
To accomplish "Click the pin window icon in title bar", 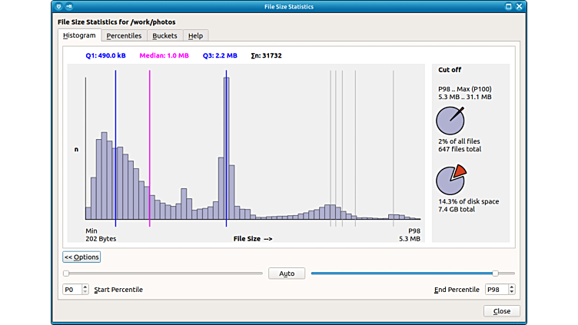I will point(69,7).
